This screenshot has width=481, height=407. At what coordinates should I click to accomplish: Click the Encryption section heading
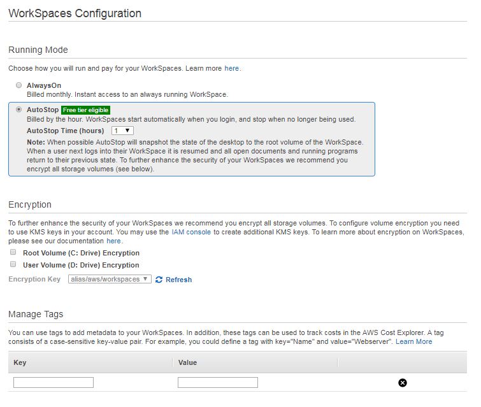coord(30,205)
